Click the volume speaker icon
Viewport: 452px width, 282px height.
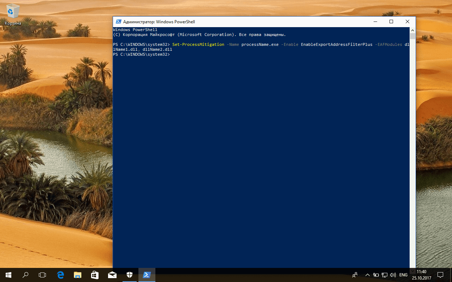[x=393, y=275]
